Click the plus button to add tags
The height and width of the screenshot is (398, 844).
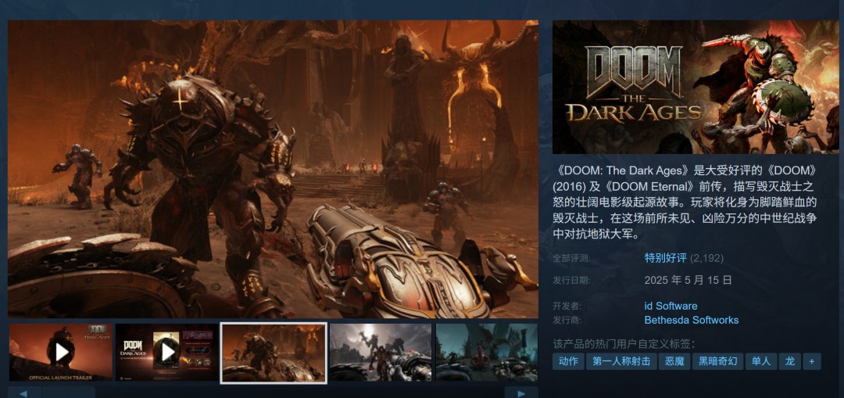[x=812, y=361]
